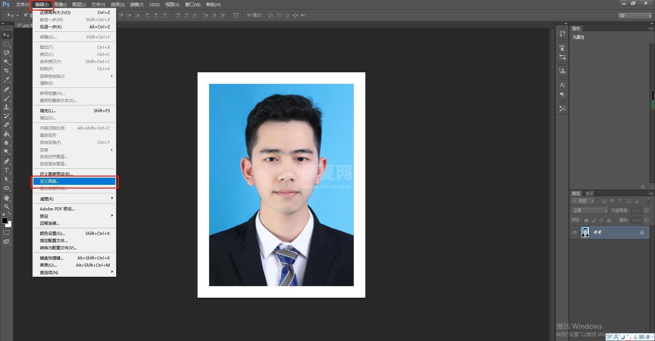Expand the 变换 submenu
The width and height of the screenshot is (655, 341).
74,150
